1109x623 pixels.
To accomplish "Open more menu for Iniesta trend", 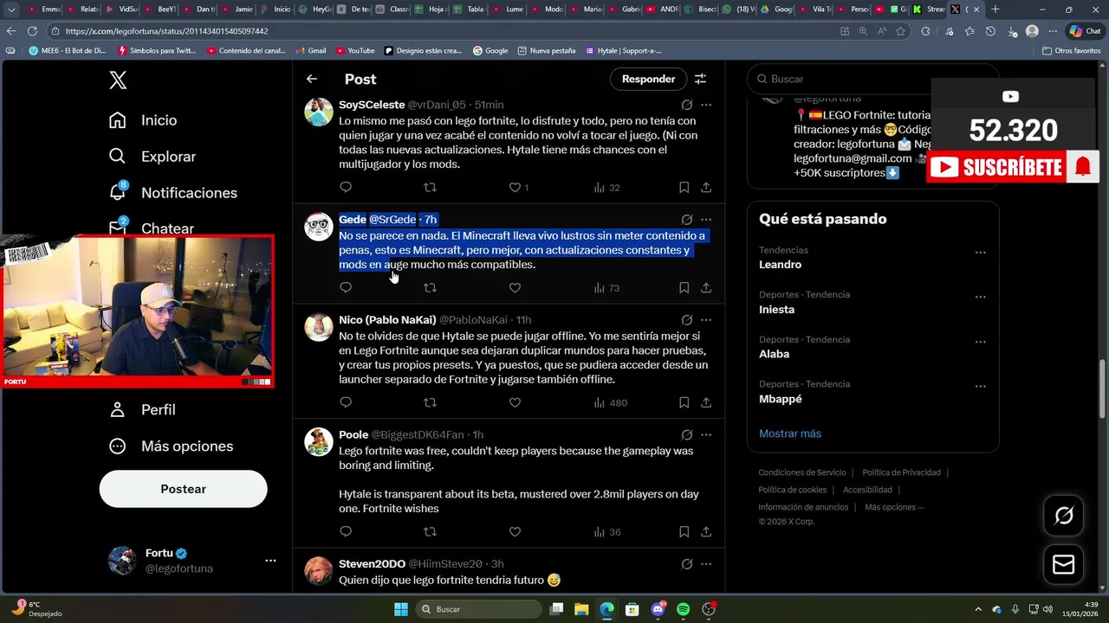I will 980,297.
